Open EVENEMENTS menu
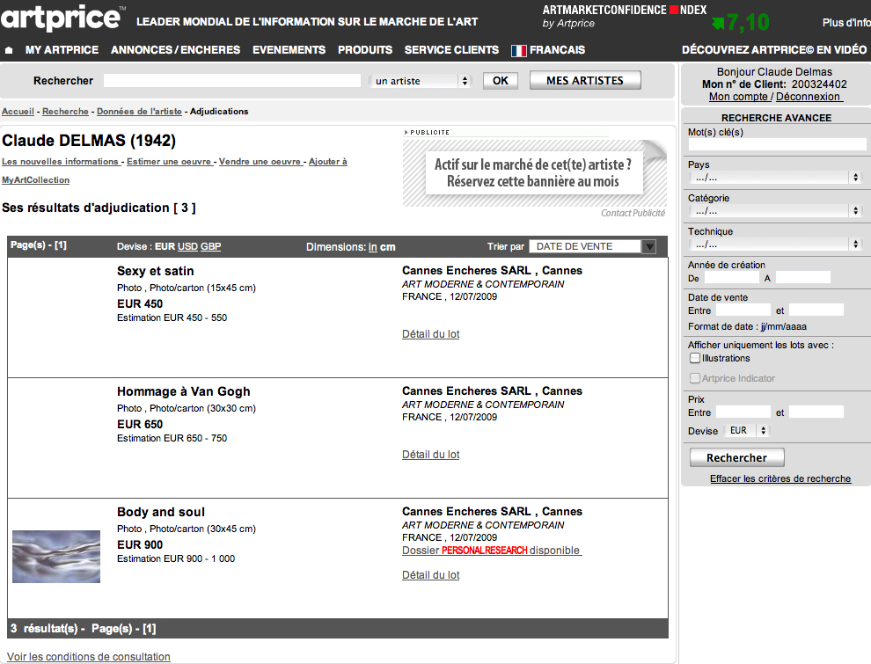This screenshot has width=871, height=664. (289, 50)
